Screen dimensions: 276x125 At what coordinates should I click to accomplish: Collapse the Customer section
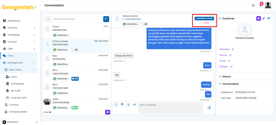[220, 19]
